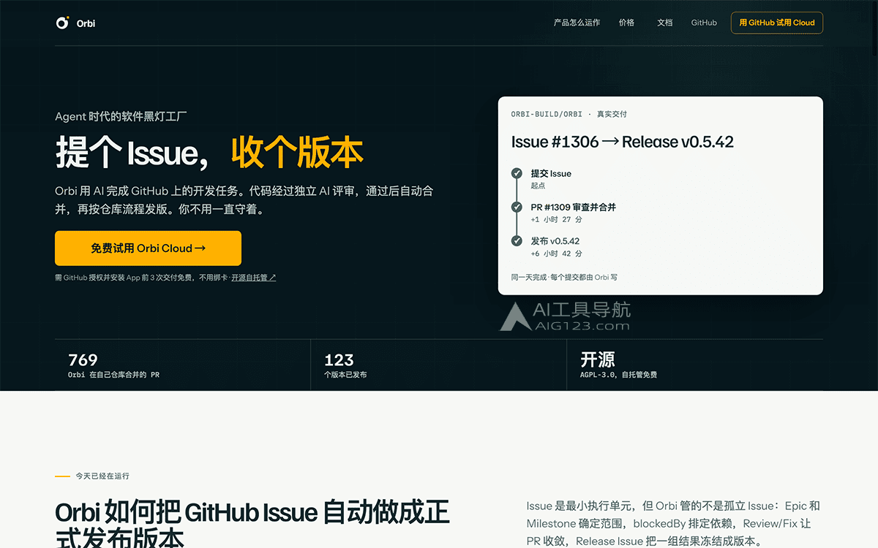Screen dimensions: 878x548
Task: Click the 用 GitHub 试用 Cloud button
Action: point(776,23)
